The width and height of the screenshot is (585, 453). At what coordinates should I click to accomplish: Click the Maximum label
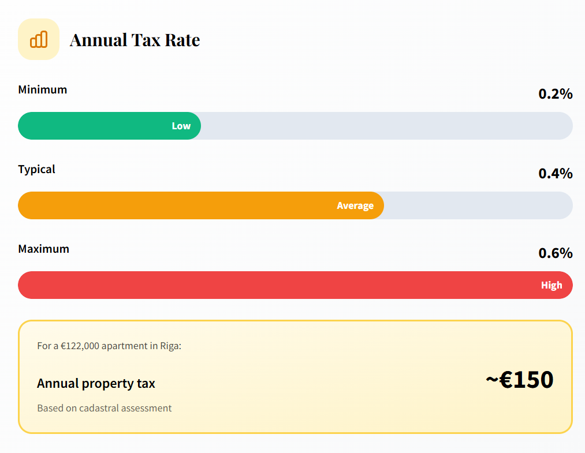tap(44, 249)
